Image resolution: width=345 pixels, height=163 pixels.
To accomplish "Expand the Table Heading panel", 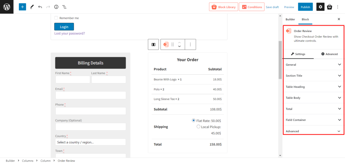I will [314, 87].
